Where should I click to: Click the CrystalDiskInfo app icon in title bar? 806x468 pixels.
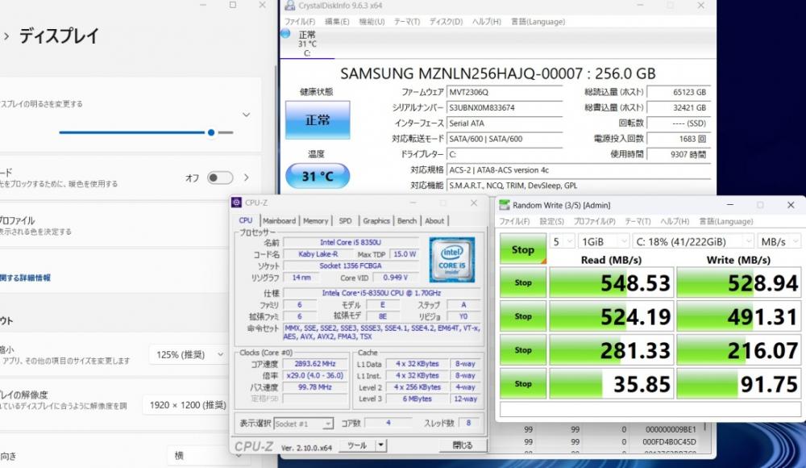click(x=289, y=6)
